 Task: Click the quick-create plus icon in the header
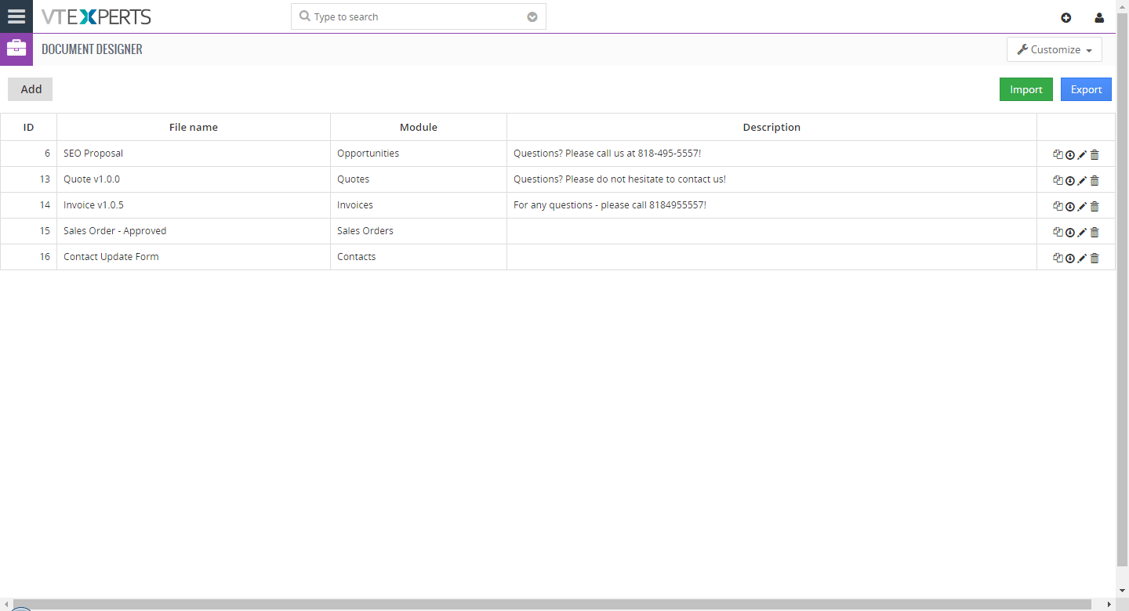(x=1066, y=17)
